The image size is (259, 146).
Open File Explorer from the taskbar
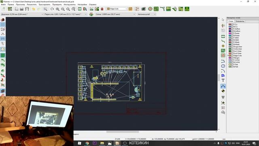102,143
